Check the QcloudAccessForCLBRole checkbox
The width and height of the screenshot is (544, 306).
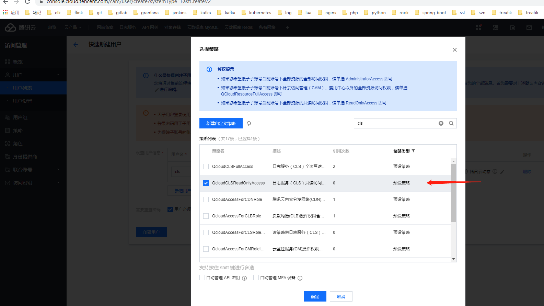click(x=206, y=216)
